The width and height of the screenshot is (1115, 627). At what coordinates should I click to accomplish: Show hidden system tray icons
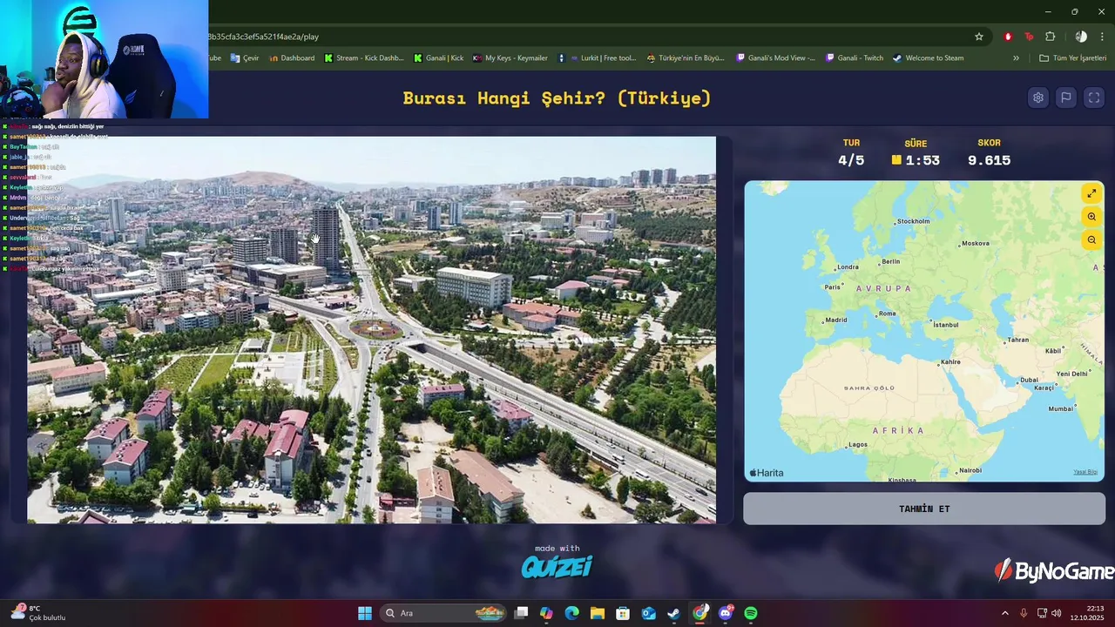1004,613
